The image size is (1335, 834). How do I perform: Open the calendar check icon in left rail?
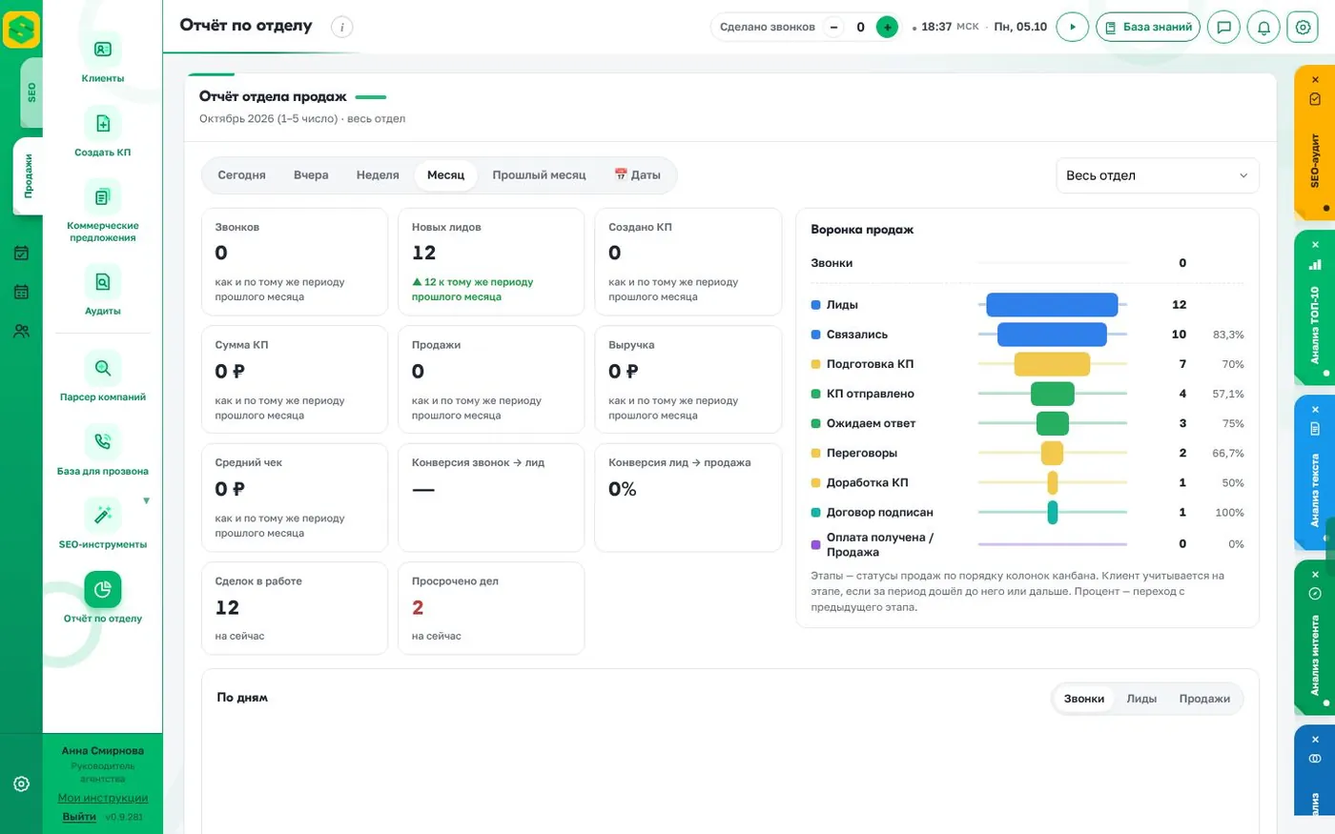(21, 254)
